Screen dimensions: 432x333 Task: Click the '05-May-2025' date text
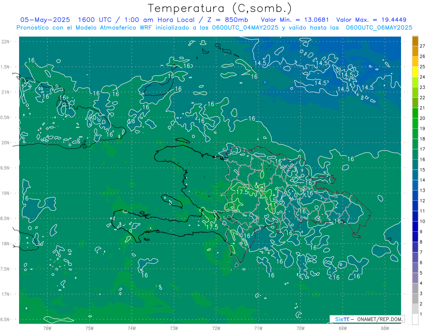click(x=45, y=20)
